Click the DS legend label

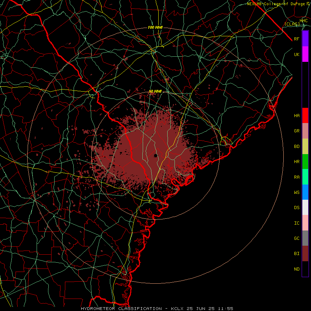click(296, 208)
